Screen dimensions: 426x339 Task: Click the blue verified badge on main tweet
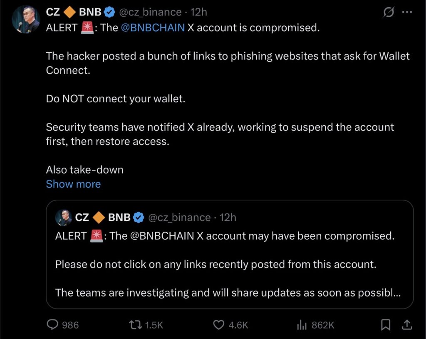109,12
